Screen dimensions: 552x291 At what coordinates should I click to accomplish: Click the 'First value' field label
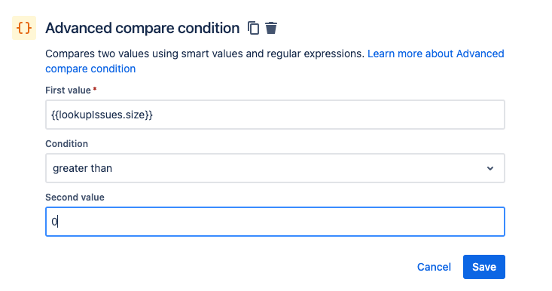(x=68, y=90)
